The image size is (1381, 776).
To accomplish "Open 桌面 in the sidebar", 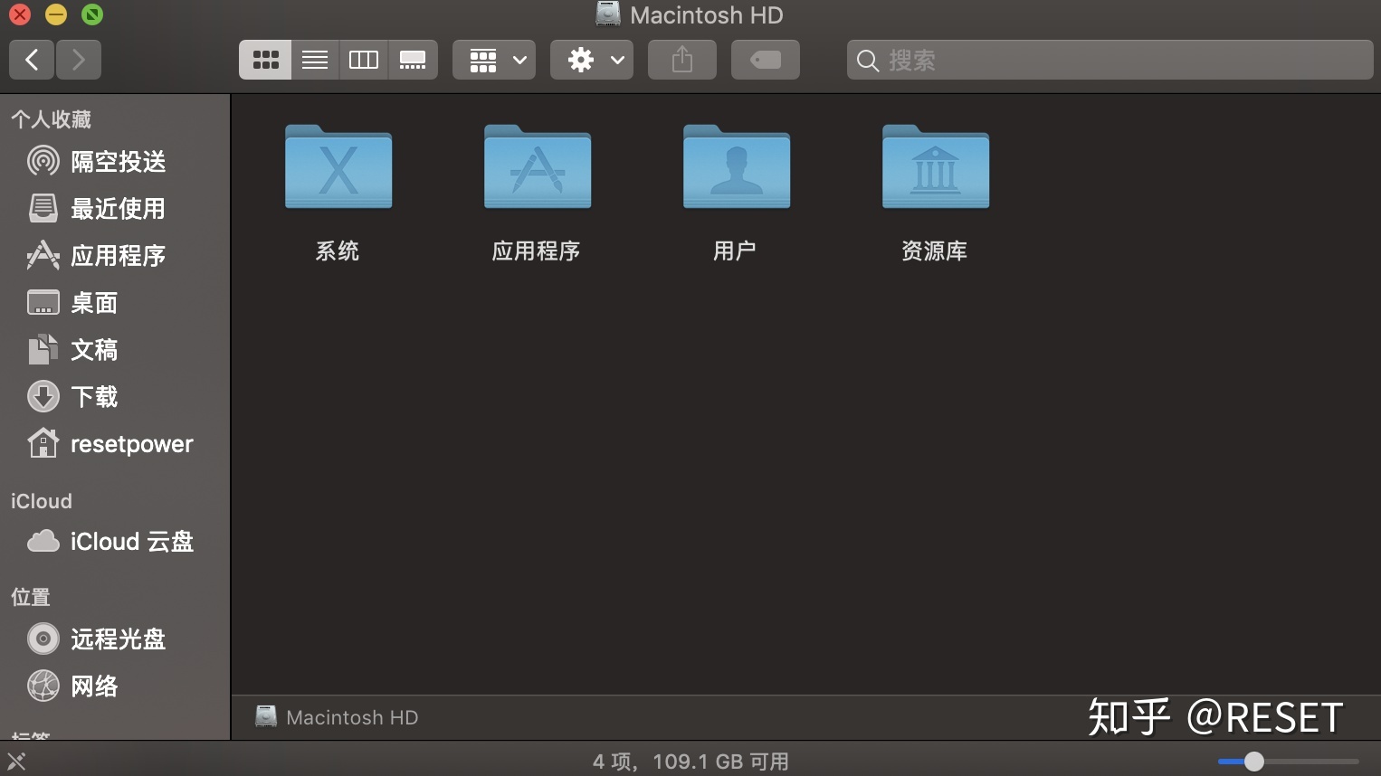I will [x=115, y=303].
